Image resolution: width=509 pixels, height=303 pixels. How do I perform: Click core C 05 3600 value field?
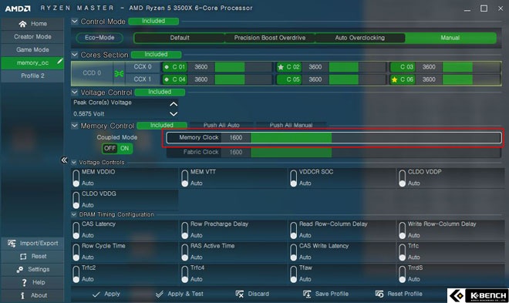pos(315,79)
